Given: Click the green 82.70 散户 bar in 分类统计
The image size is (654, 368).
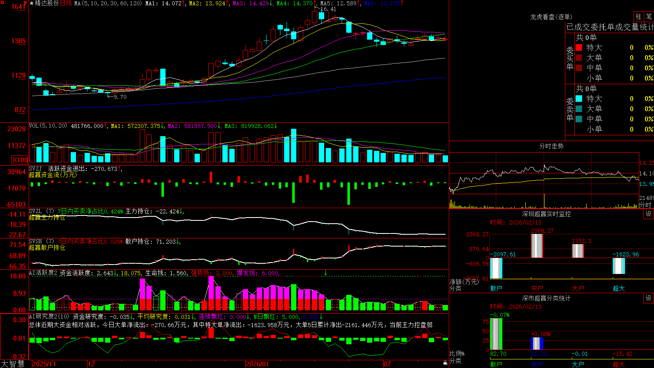Looking at the screenshot, I should tap(496, 334).
